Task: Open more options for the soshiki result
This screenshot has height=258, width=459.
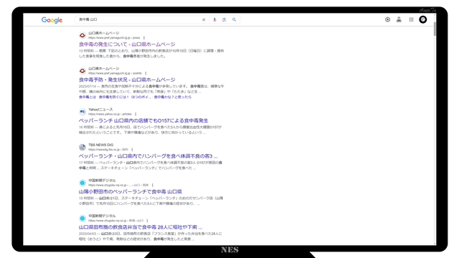Action: click(146, 73)
